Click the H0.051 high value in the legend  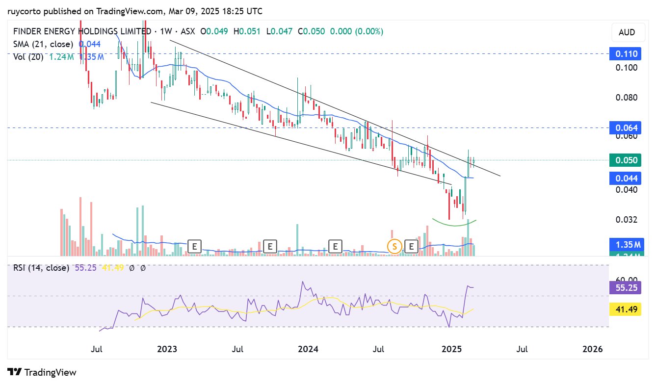click(x=247, y=31)
